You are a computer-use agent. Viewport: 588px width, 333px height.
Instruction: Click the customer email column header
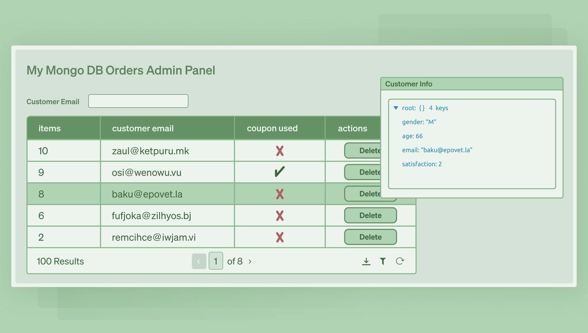pos(143,128)
